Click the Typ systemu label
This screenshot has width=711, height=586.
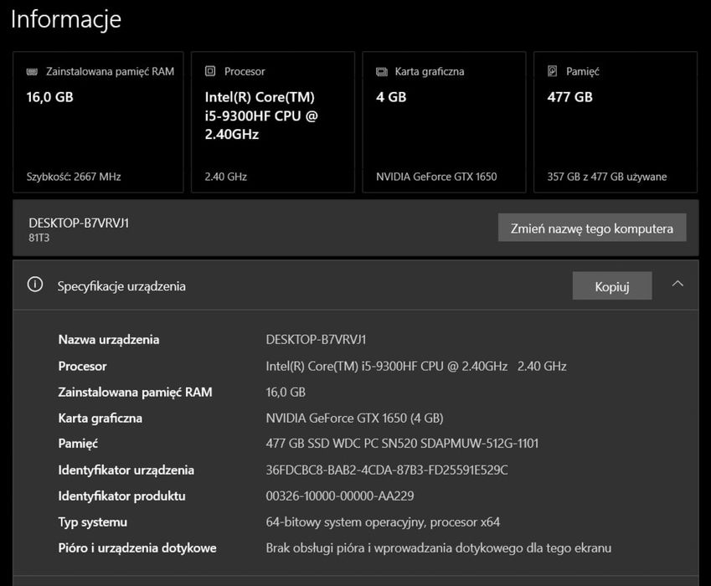point(92,522)
